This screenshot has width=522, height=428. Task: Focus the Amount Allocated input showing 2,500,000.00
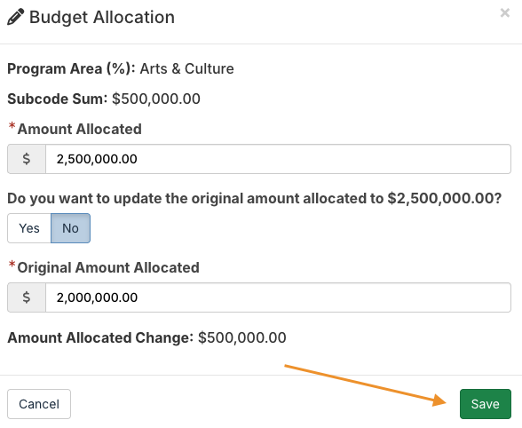278,159
